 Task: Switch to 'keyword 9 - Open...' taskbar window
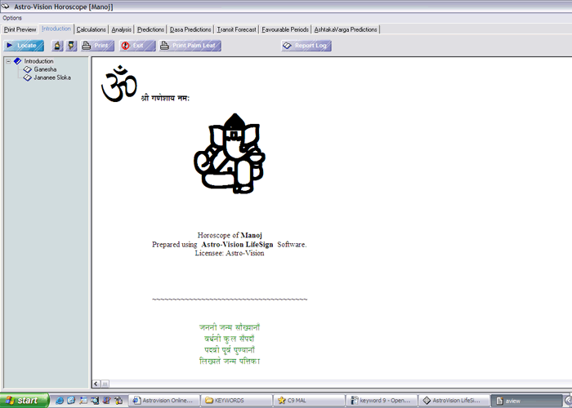click(382, 401)
